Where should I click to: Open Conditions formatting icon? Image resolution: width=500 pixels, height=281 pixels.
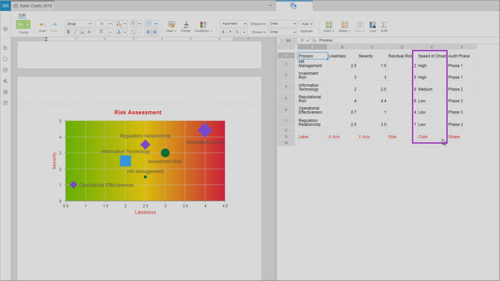click(x=203, y=25)
